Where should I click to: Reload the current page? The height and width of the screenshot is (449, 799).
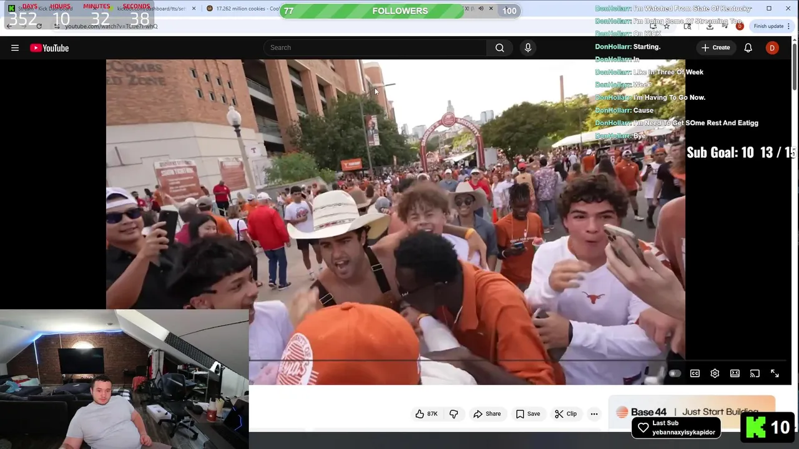pyautogui.click(x=39, y=26)
